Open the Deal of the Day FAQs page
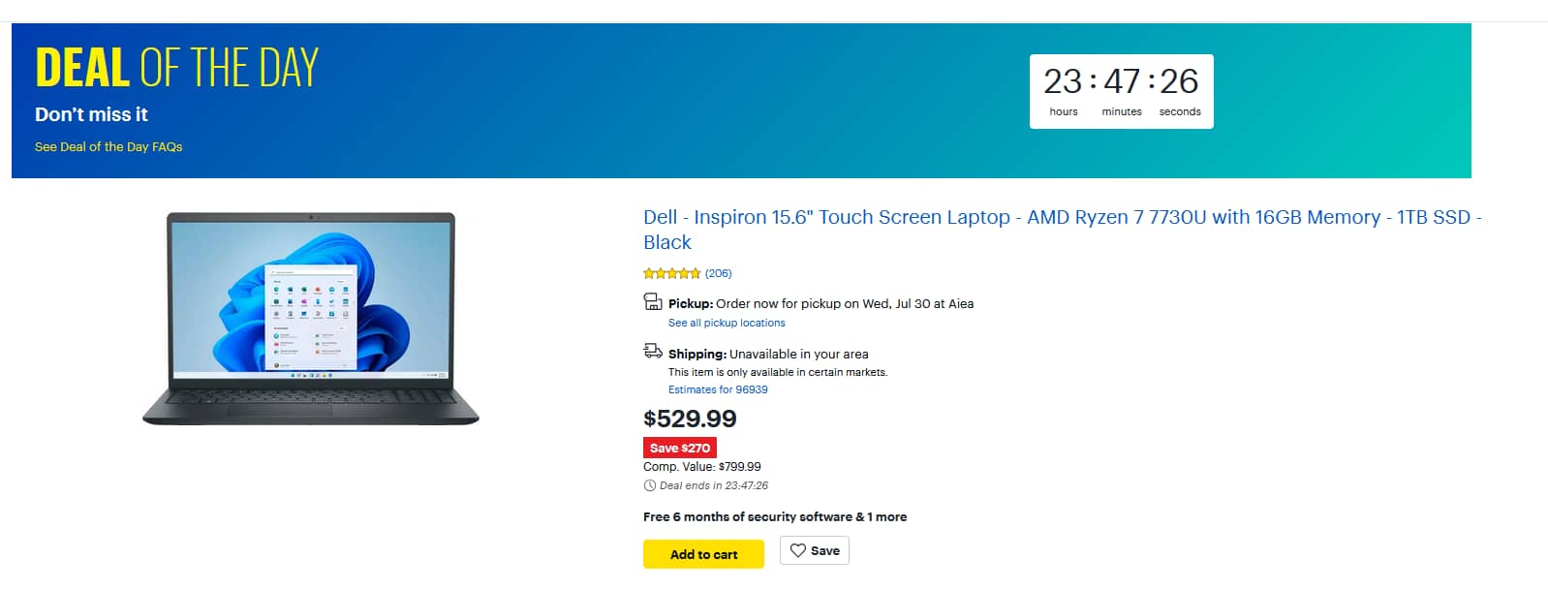 coord(108,146)
